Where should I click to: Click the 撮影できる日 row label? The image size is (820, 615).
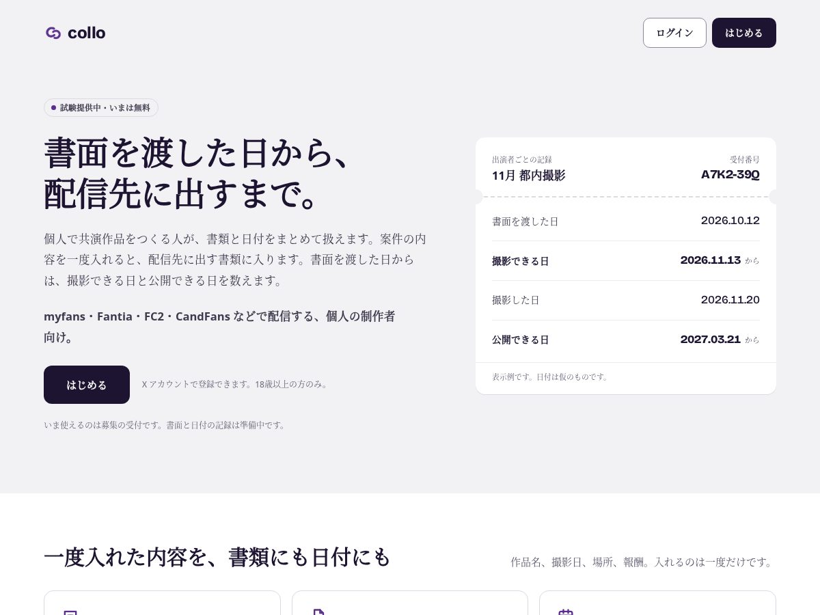tap(521, 261)
